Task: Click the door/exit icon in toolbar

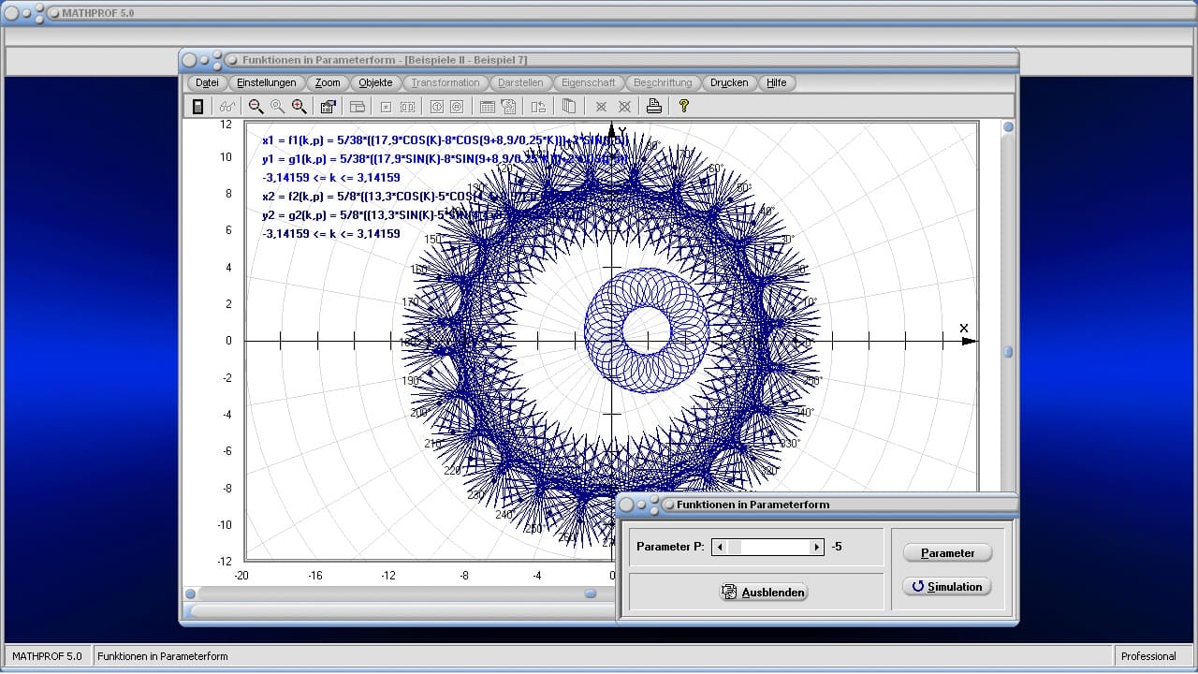Action: (x=197, y=107)
